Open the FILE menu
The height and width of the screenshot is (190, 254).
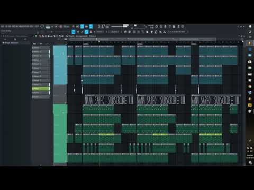2,26
